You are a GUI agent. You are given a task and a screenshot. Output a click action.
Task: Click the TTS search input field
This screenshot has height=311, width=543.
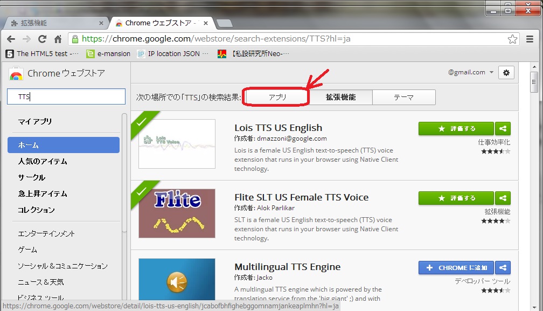click(x=66, y=96)
